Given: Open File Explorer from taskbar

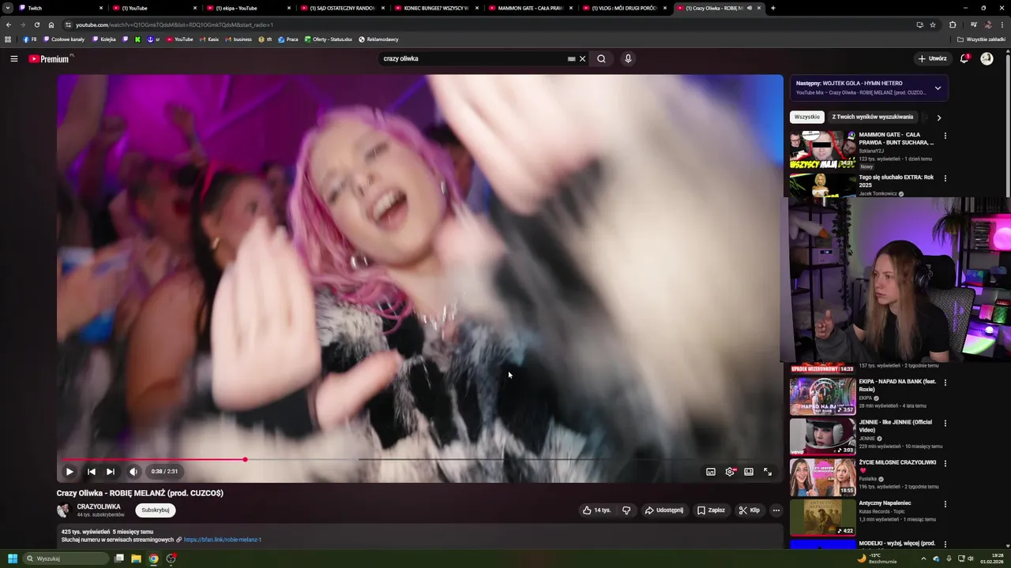Looking at the screenshot, I should coord(136,559).
